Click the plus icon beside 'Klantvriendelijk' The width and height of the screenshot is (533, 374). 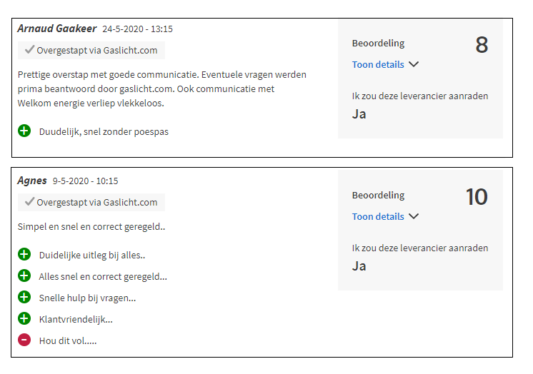point(24,318)
